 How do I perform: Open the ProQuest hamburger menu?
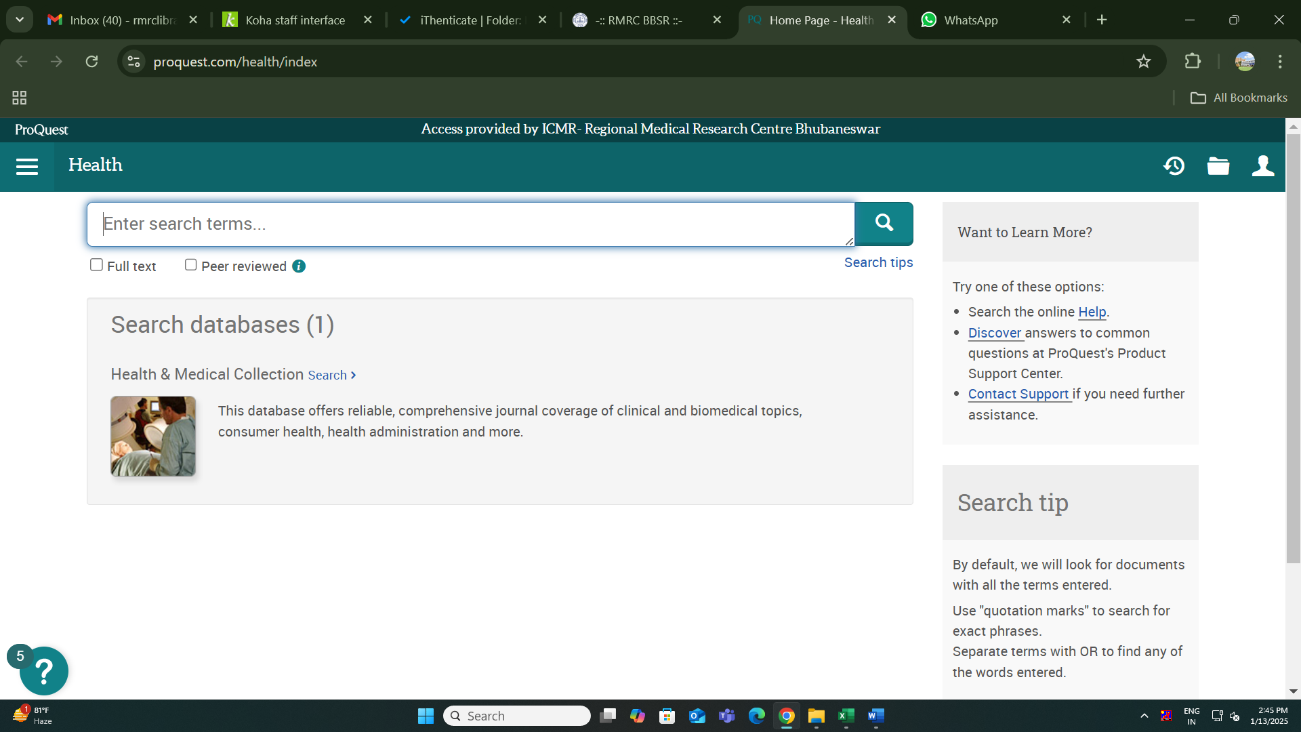tap(27, 167)
